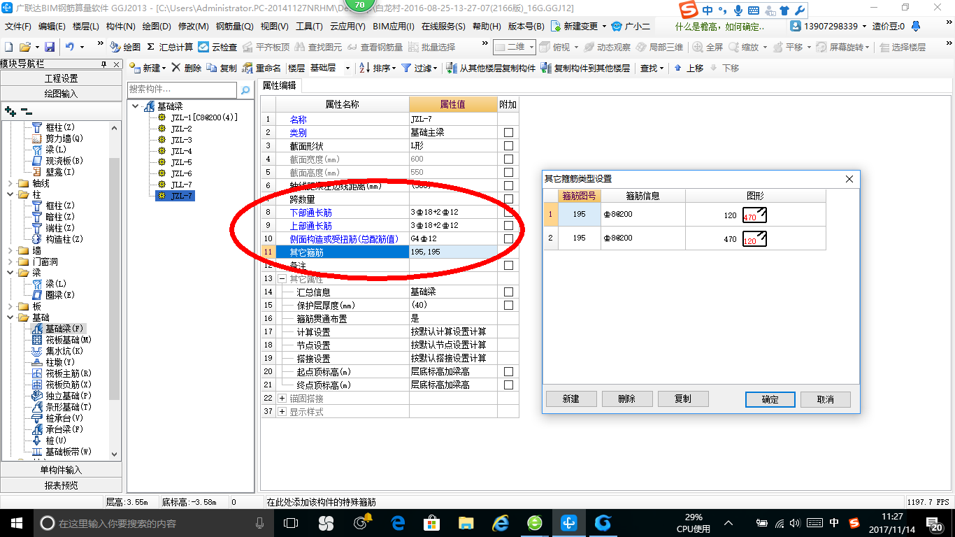Expand 锚固搭接 section
This screenshot has width=955, height=537.
(282, 398)
